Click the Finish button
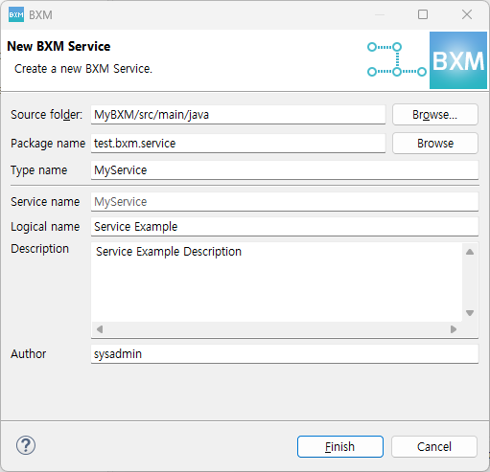490x472 pixels. (x=340, y=446)
